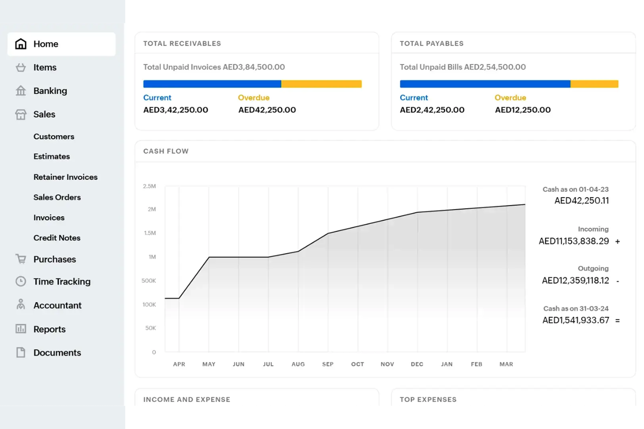This screenshot has width=644, height=429.
Task: Click blue segment of payables bar
Action: pyautogui.click(x=485, y=84)
